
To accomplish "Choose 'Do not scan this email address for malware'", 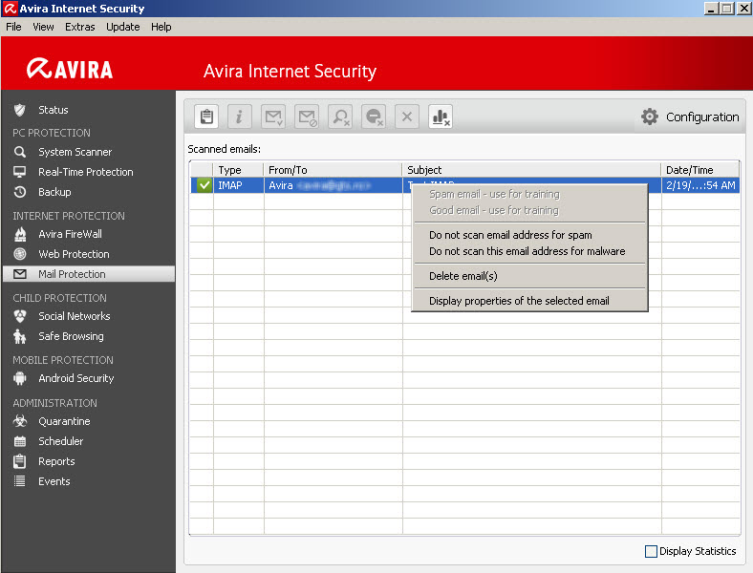I will 529,251.
